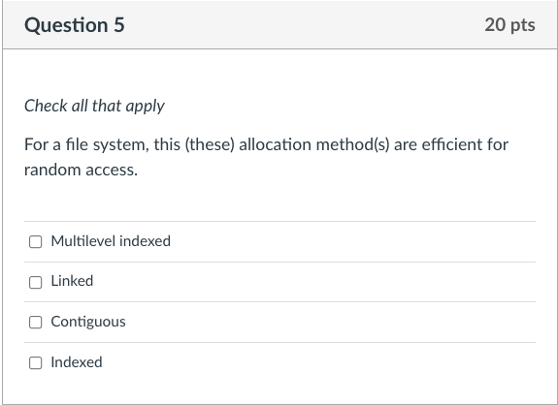Click the word '(these)' in the question
Image resolution: width=558 pixels, height=405 pixels.
(210, 144)
